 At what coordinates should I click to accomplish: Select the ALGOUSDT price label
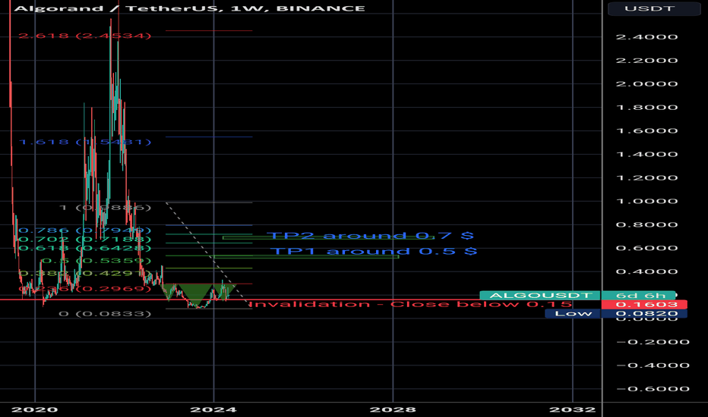[x=540, y=295]
